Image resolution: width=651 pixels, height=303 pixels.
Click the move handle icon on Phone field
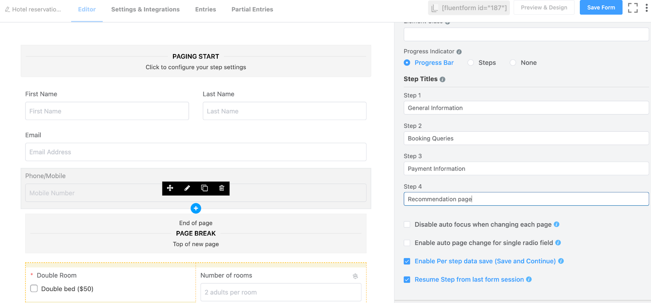tap(170, 188)
